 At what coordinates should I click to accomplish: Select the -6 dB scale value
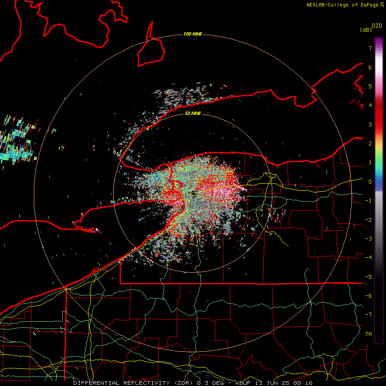(368, 296)
